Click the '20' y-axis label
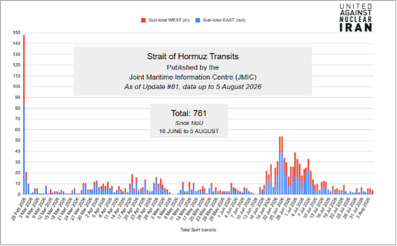 tap(18, 173)
